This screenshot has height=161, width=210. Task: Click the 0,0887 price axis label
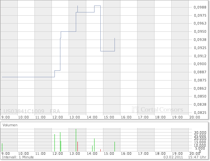(200, 72)
